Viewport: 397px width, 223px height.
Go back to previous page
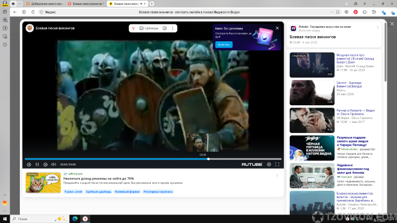coord(15,12)
